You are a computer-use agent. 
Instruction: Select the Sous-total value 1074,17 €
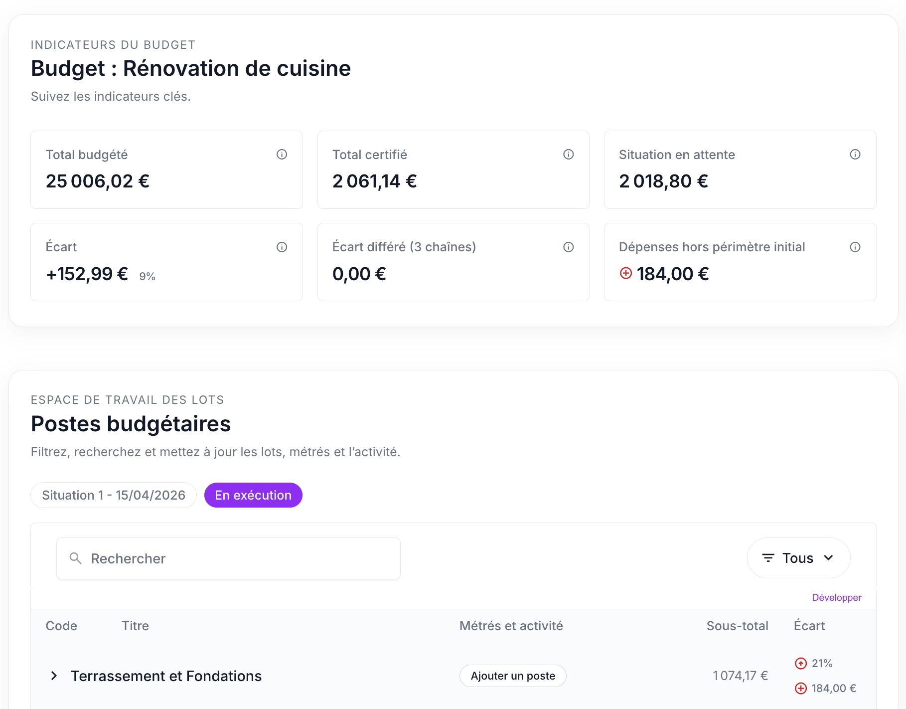coord(740,675)
